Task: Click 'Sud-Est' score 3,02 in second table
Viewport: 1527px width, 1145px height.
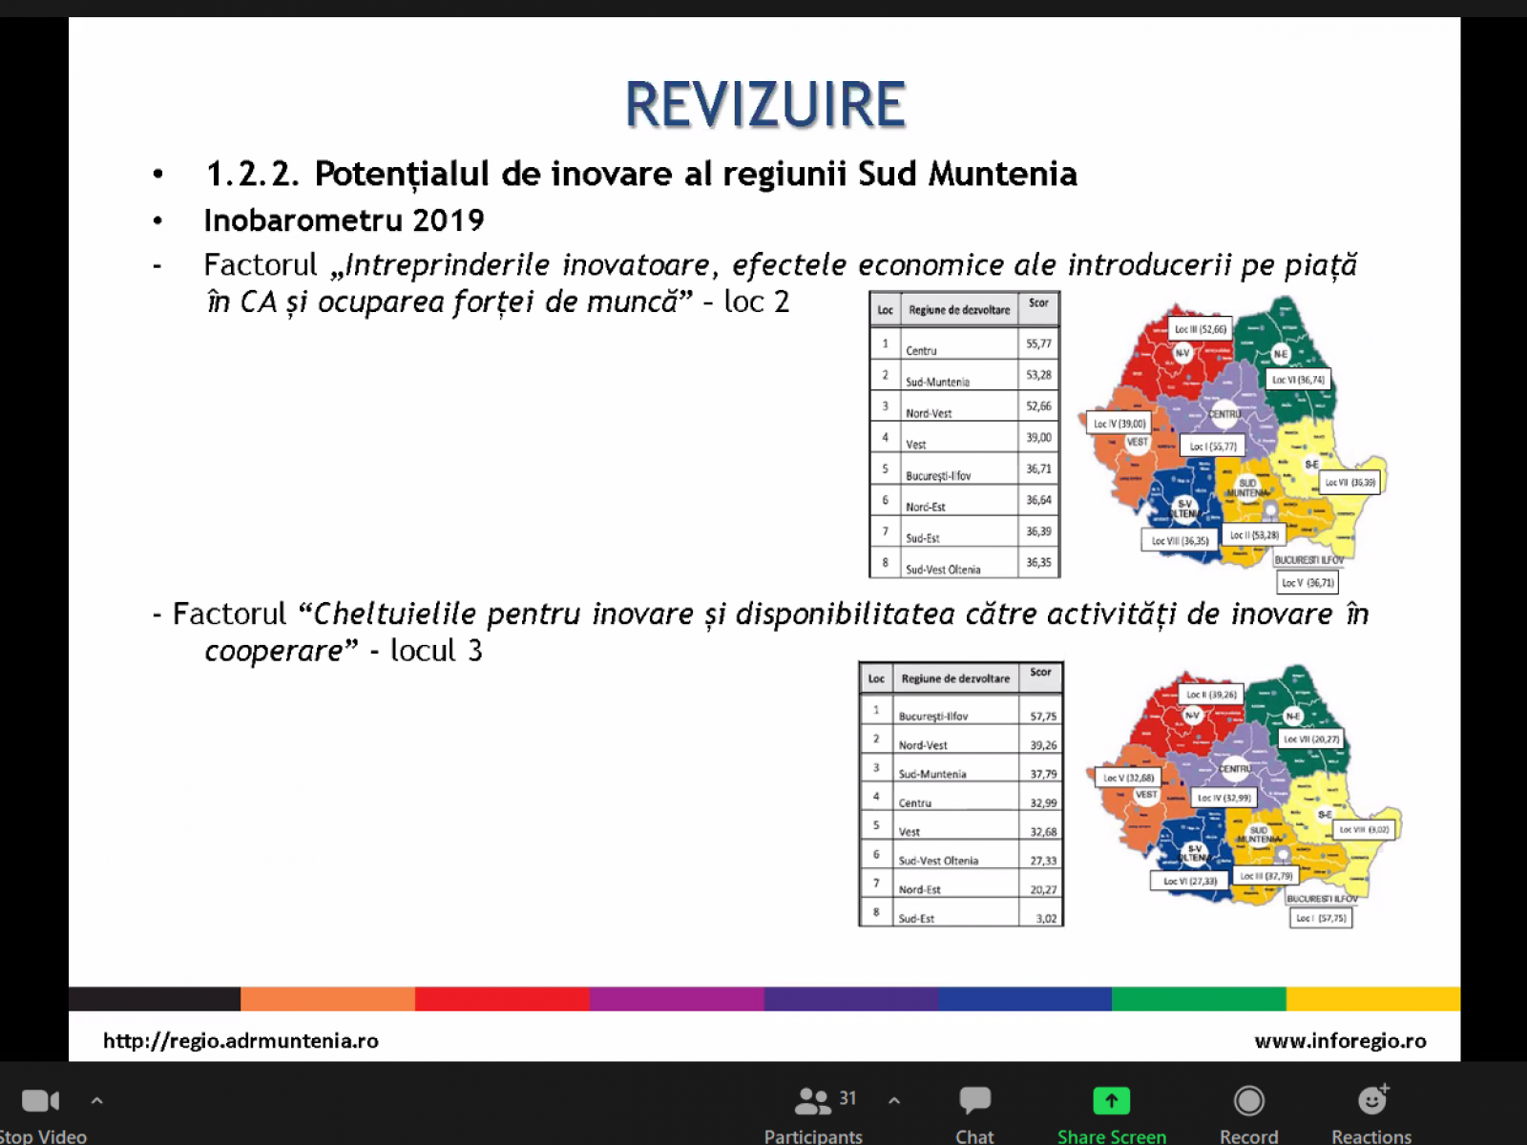Action: click(1042, 913)
